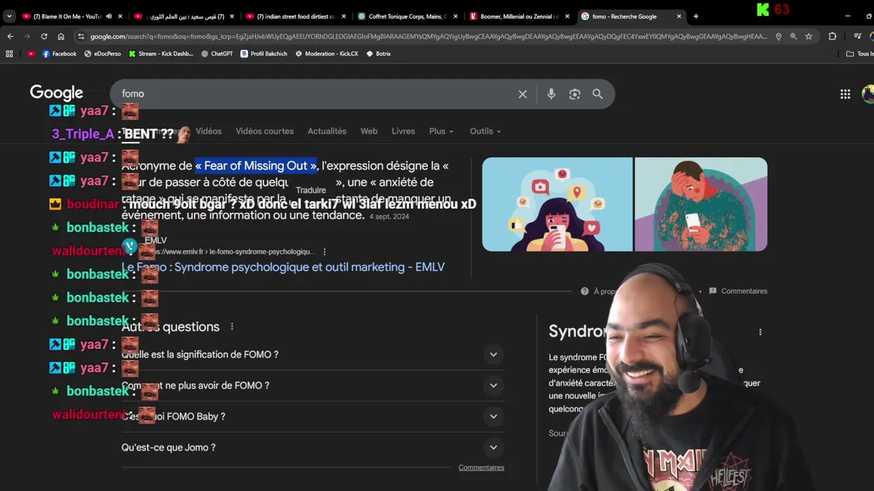Image resolution: width=874 pixels, height=491 pixels.
Task: Close the fomo - Recherche Google tab
Action: tap(679, 16)
